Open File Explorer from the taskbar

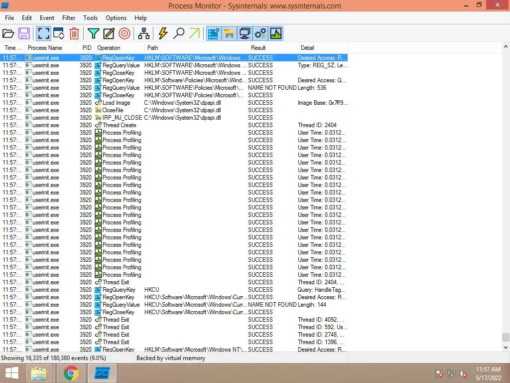[x=39, y=373]
